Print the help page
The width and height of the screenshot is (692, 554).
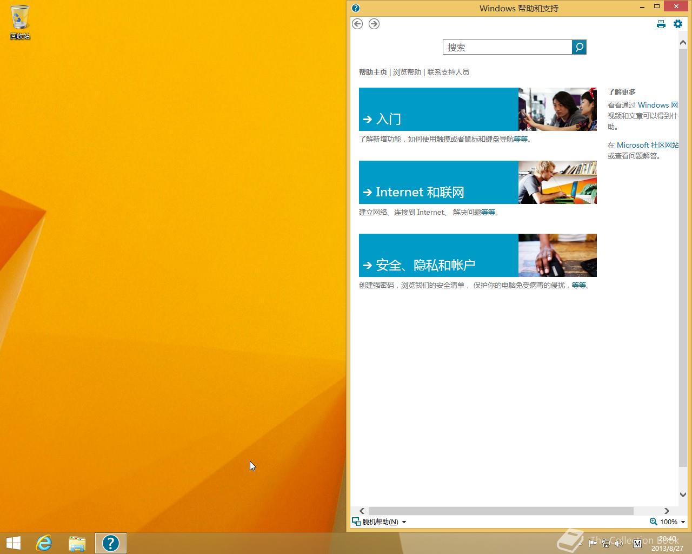click(x=661, y=24)
